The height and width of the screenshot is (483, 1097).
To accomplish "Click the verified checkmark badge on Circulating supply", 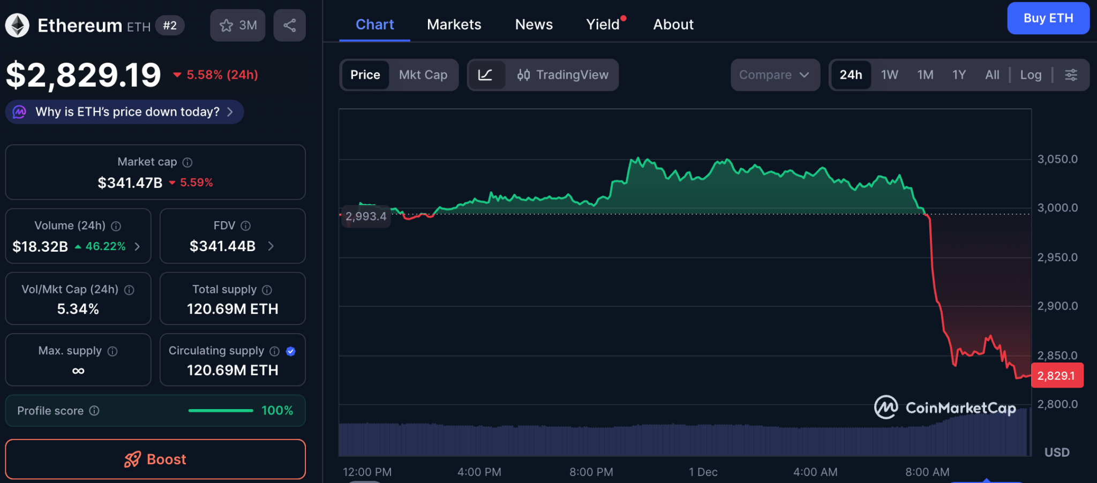I will [291, 351].
